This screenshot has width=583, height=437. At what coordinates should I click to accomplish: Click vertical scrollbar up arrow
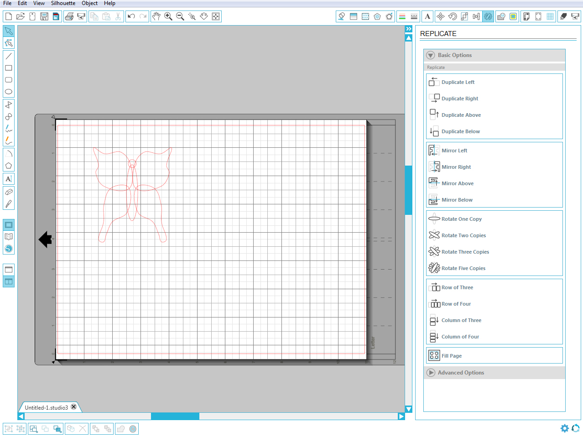[409, 38]
